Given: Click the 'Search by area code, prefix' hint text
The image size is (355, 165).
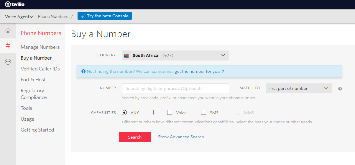Looking at the screenshot, I should tap(189, 98).
